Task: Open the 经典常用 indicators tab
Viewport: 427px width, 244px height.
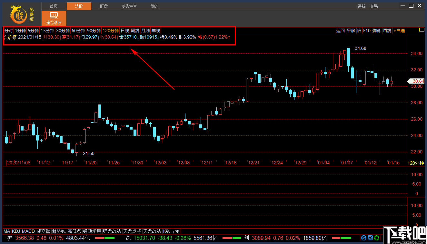Action: pos(92,231)
